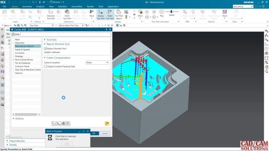This screenshot has width=269, height=151.
Task: Click the Generate icon in Actions
Action: 54,124
